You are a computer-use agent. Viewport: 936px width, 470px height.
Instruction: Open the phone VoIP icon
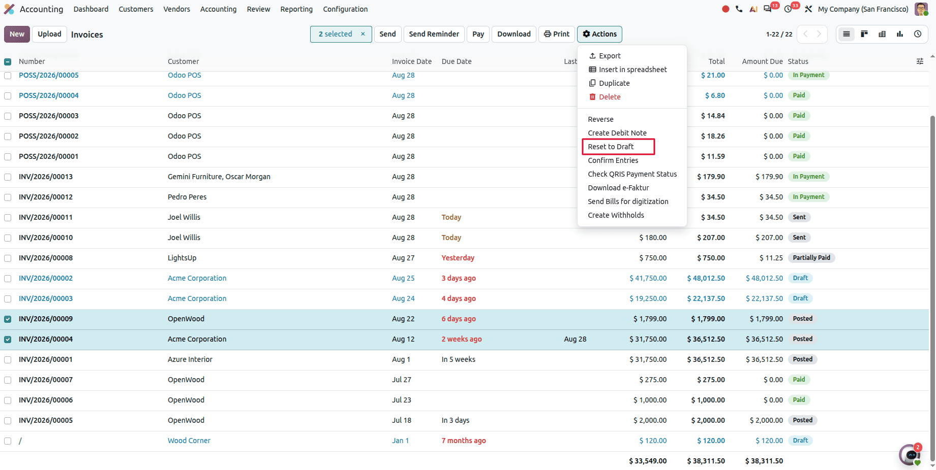[x=739, y=9]
